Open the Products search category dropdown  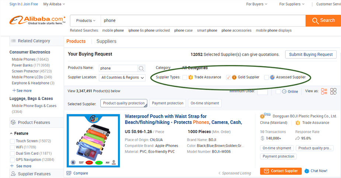coord(86,21)
